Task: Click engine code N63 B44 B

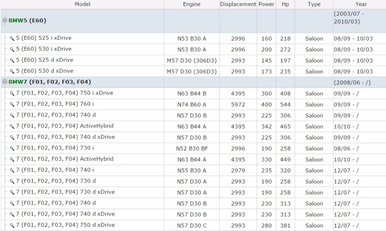Action: click(192, 93)
